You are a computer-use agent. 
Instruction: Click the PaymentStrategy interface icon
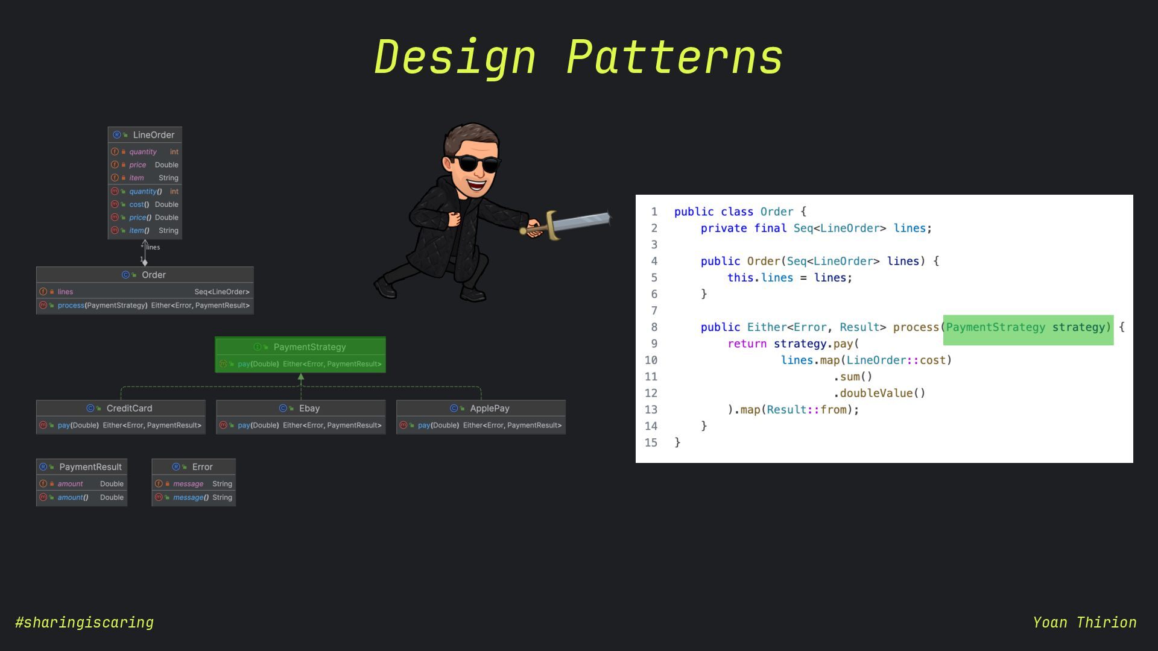pos(258,347)
